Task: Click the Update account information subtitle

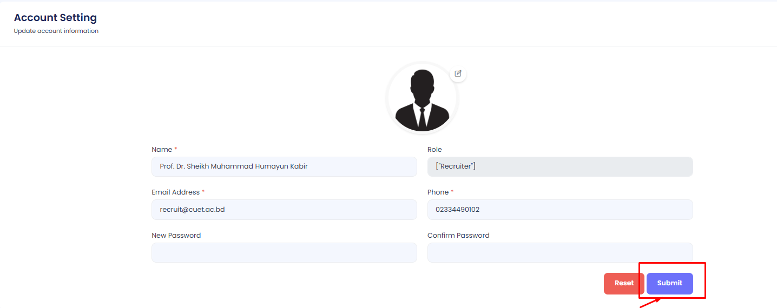Action: (56, 31)
